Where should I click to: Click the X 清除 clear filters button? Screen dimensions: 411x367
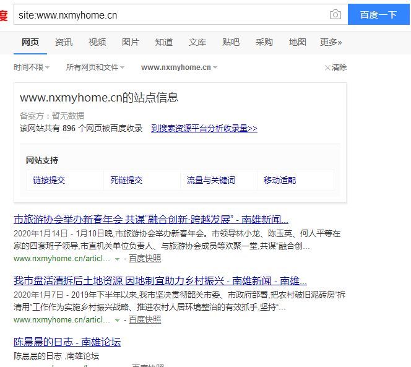(x=335, y=67)
